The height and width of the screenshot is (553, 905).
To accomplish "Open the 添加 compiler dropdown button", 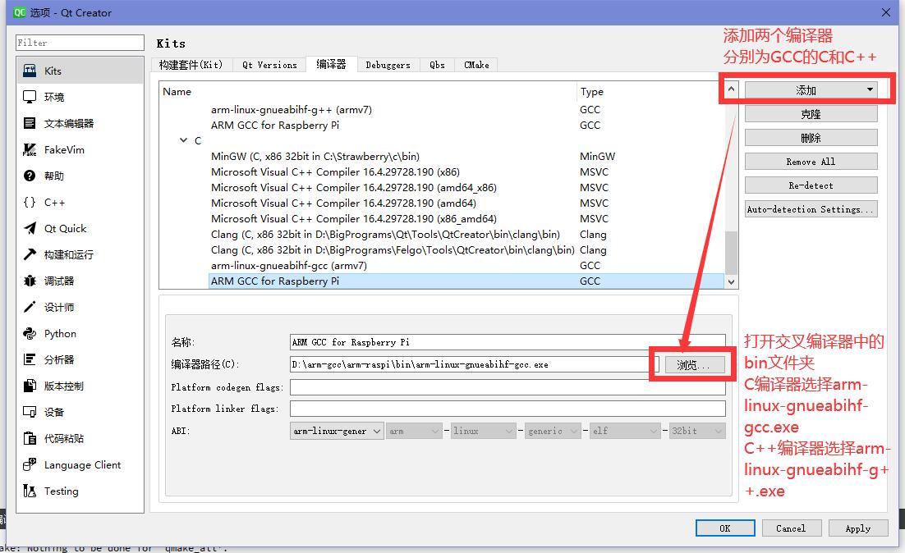I will pyautogui.click(x=811, y=90).
